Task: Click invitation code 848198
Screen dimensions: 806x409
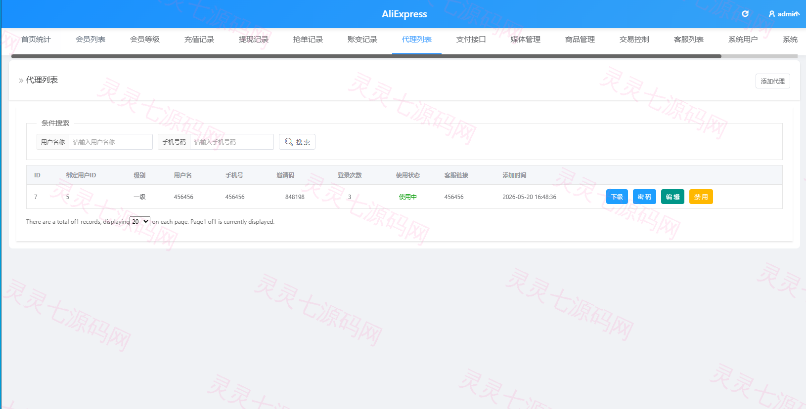Action: click(295, 197)
